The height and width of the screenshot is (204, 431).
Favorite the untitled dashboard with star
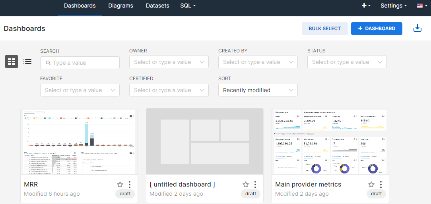click(246, 185)
